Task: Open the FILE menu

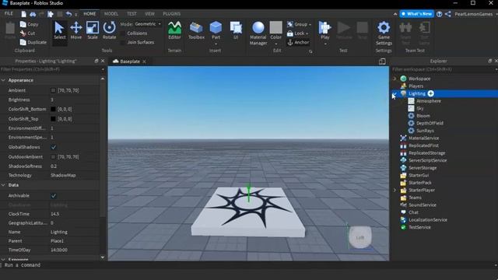Action: pos(9,14)
